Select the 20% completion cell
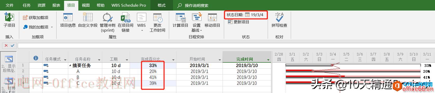This screenshot has height=93, width=435. 153,71
